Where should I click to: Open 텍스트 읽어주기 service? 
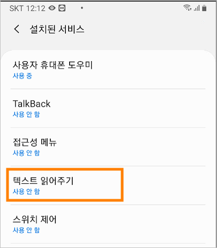pos(108,185)
